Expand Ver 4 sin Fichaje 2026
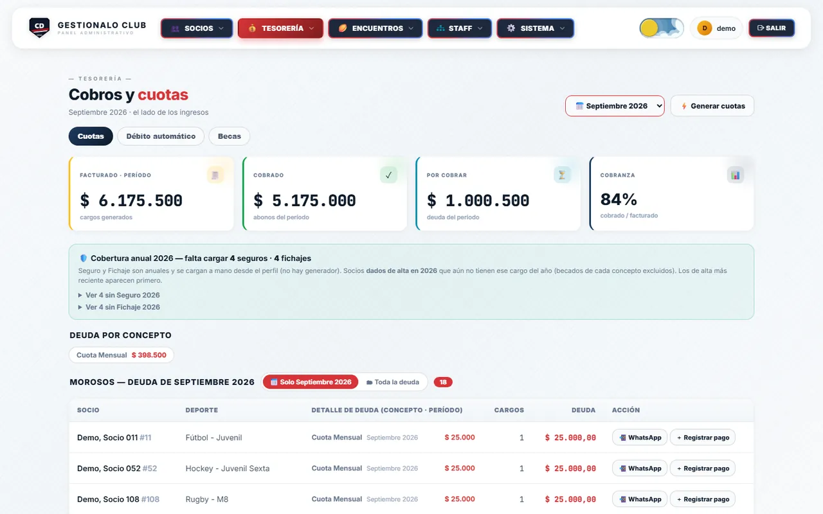This screenshot has height=514, width=823. [119, 307]
